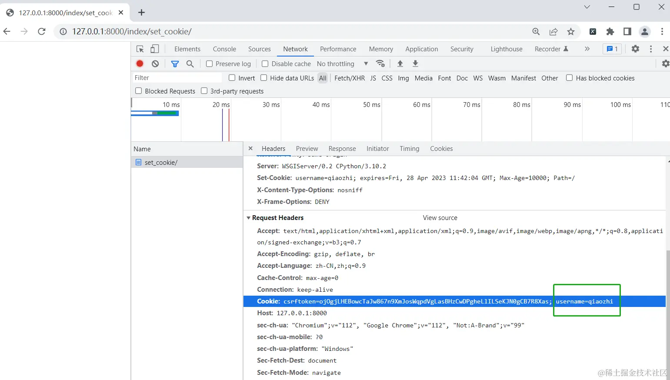Check Has blocked cookies
The image size is (670, 380).
[570, 78]
